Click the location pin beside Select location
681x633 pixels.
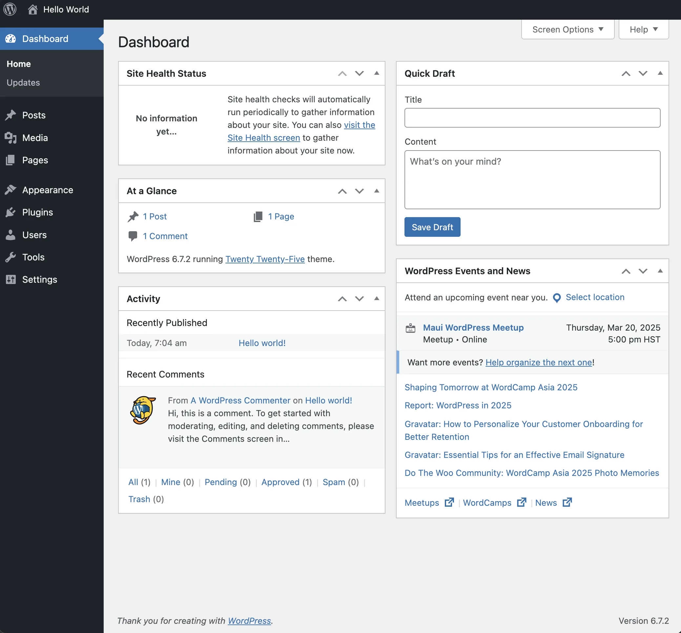tap(557, 298)
